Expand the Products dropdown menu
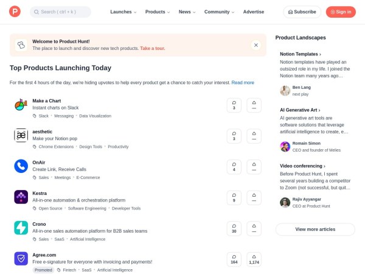 click(158, 12)
